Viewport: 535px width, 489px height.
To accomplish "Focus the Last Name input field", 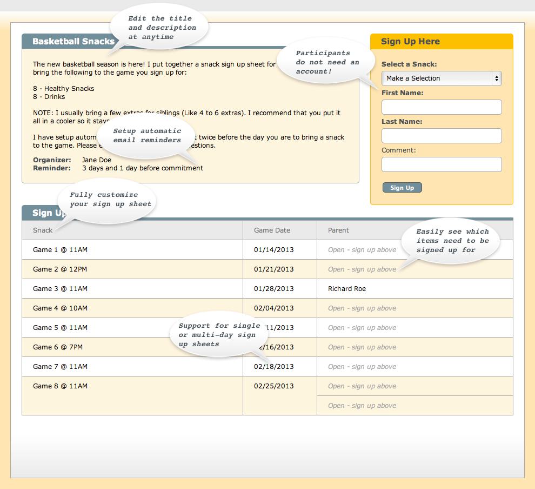I will [x=442, y=136].
